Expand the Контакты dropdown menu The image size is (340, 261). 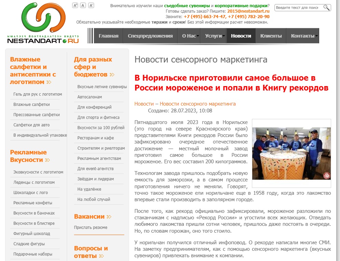[316, 36]
